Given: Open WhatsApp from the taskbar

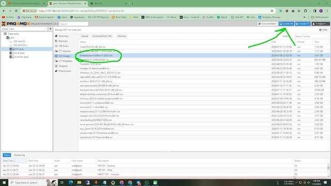Looking at the screenshot, I should coord(147,182).
